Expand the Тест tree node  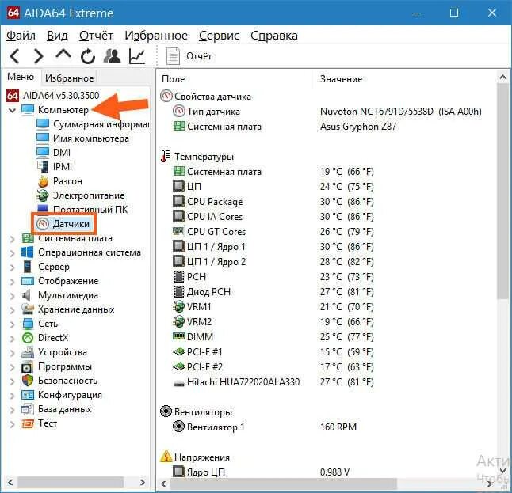pyautogui.click(x=12, y=424)
